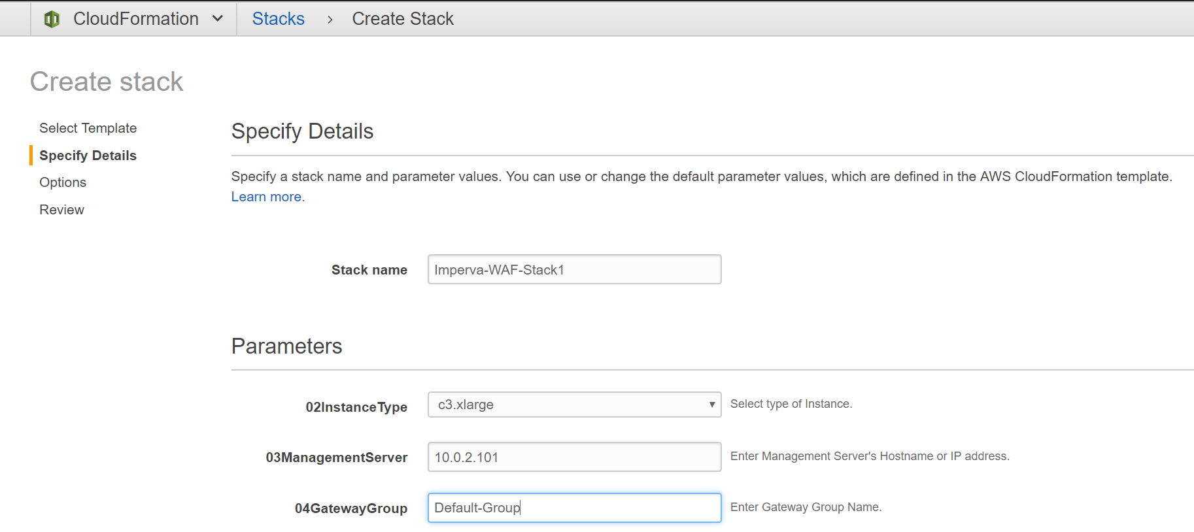1194x532 pixels.
Task: Click the Create Stack breadcrumb text
Action: [402, 19]
